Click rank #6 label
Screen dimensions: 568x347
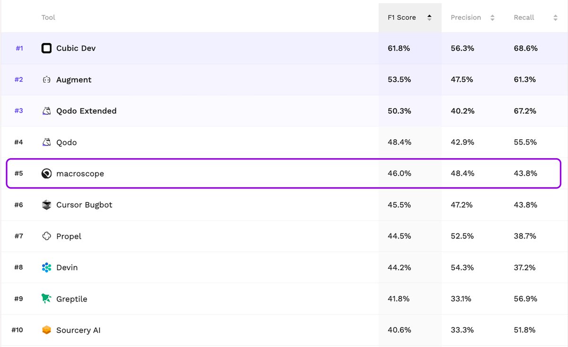click(18, 205)
